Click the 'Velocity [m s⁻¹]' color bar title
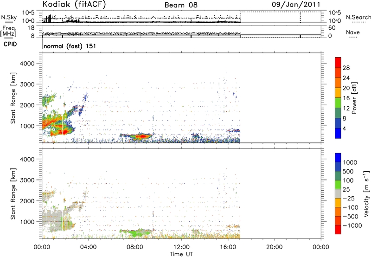 click(366, 193)
